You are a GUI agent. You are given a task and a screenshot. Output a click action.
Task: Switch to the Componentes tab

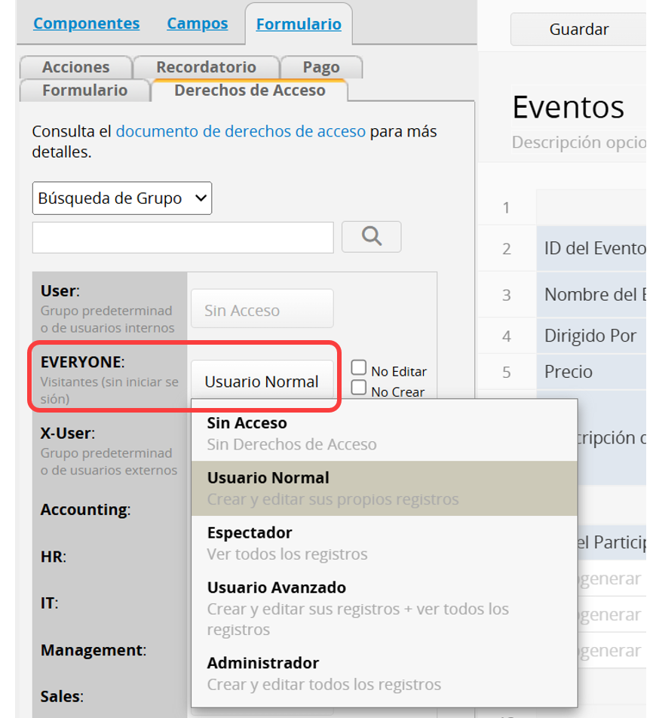click(x=86, y=23)
